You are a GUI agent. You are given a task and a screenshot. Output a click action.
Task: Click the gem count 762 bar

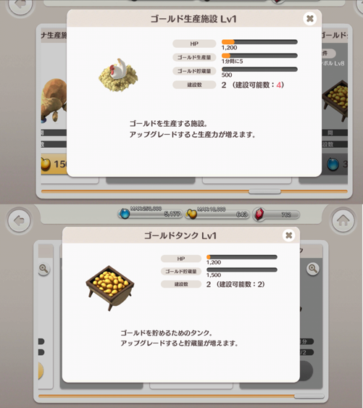(x=276, y=215)
